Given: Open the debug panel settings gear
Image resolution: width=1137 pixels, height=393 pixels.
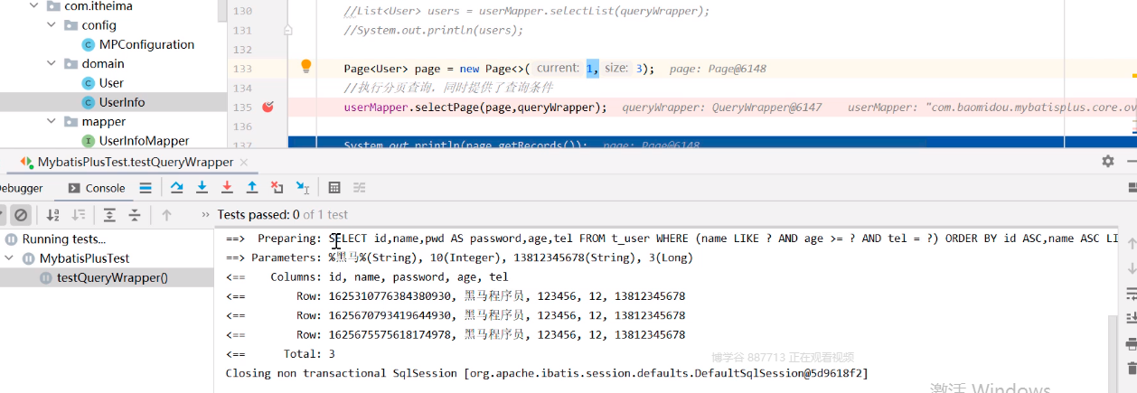Looking at the screenshot, I should click(1107, 161).
